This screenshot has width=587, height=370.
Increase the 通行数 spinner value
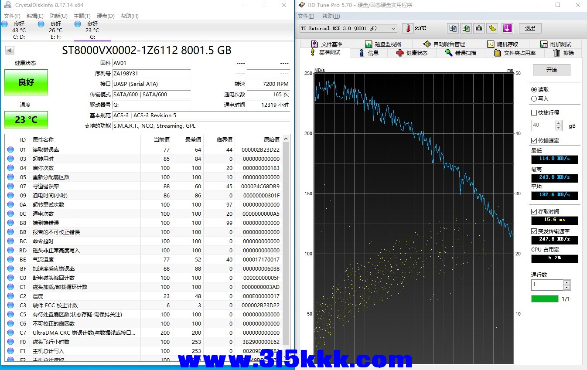(567, 282)
